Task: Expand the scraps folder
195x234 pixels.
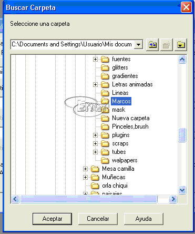Action: [x=95, y=143]
